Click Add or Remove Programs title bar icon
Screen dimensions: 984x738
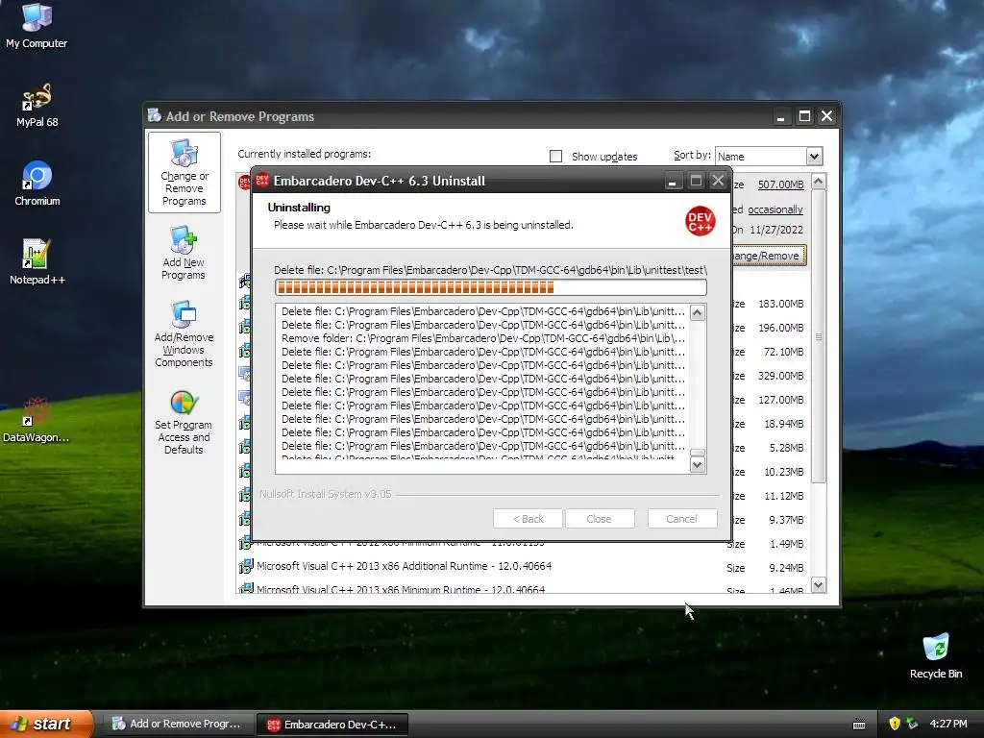point(155,115)
